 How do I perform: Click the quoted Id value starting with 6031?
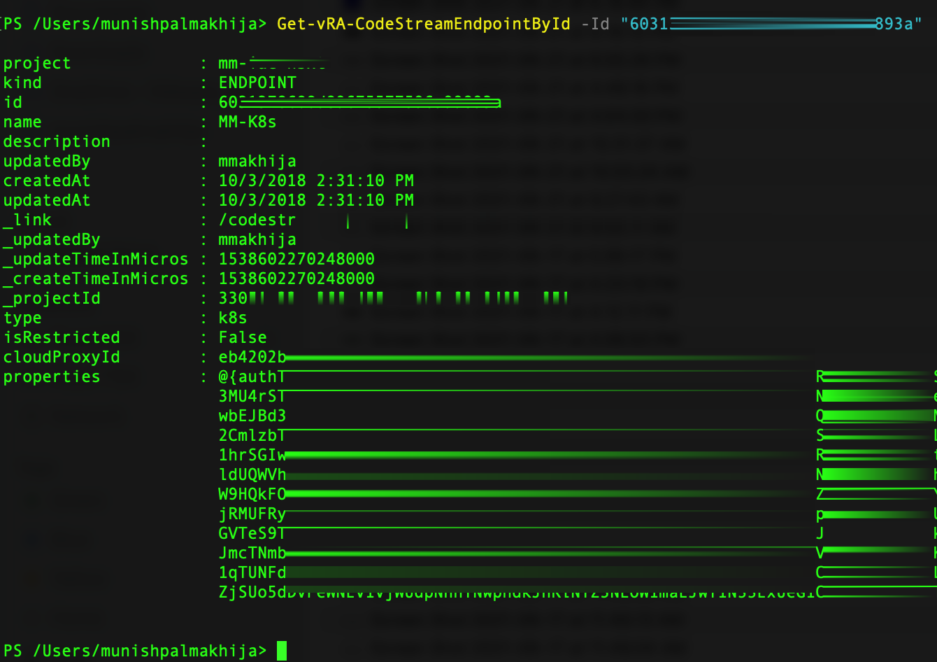pyautogui.click(x=771, y=24)
